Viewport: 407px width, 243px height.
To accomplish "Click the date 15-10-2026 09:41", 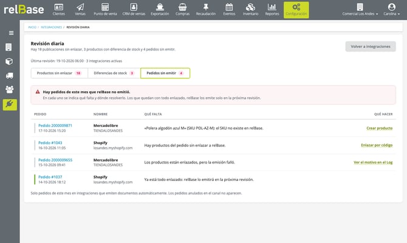I will click(x=52, y=165).
